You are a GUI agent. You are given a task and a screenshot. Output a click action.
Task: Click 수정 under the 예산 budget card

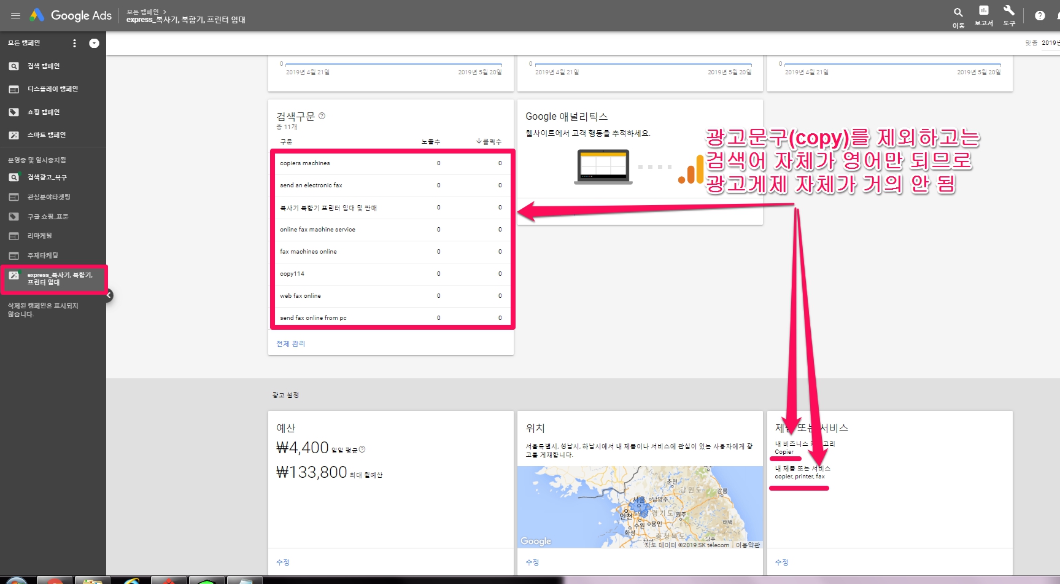point(282,563)
